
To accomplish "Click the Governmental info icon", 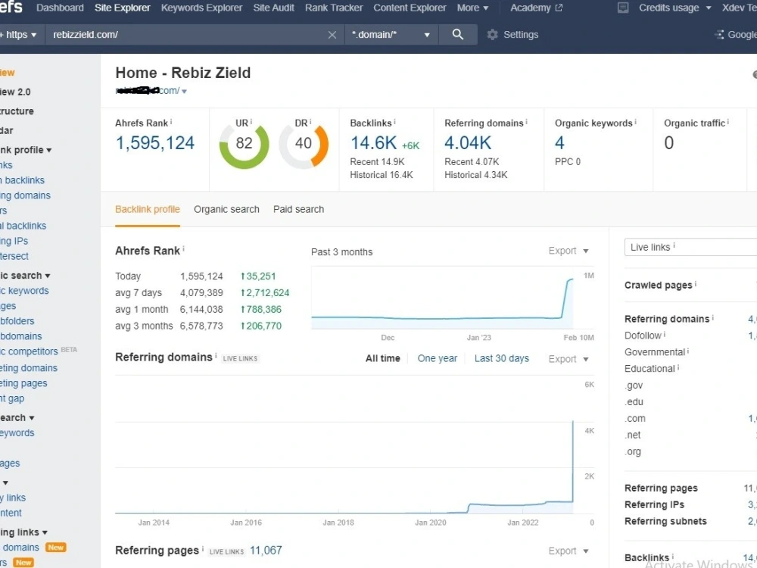I will click(688, 351).
